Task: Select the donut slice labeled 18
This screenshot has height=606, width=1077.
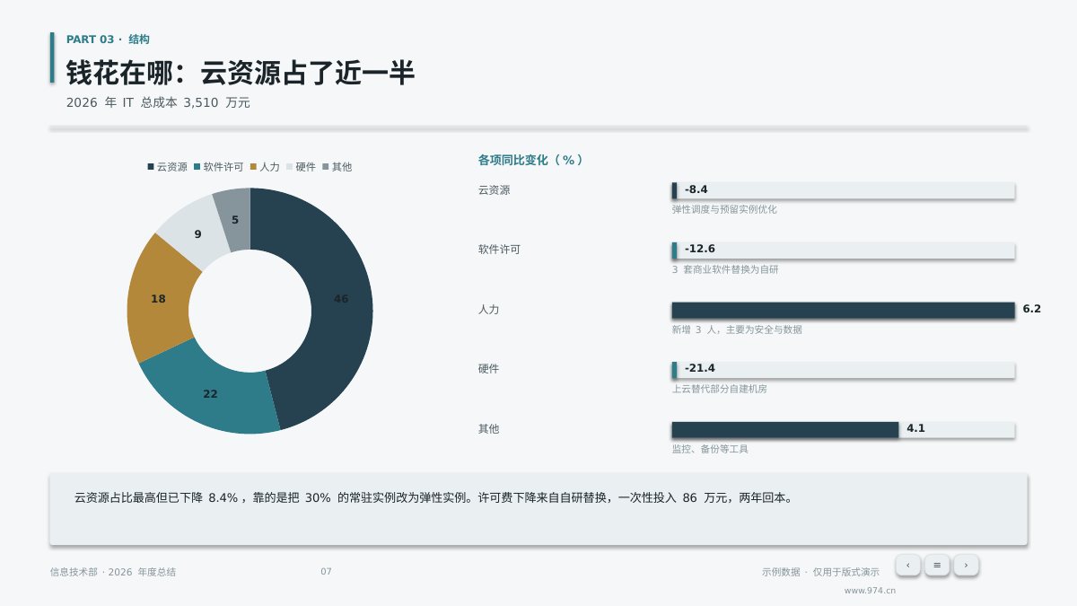Action: pyautogui.click(x=158, y=299)
